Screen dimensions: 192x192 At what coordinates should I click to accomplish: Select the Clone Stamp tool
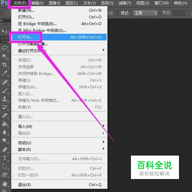5,99
